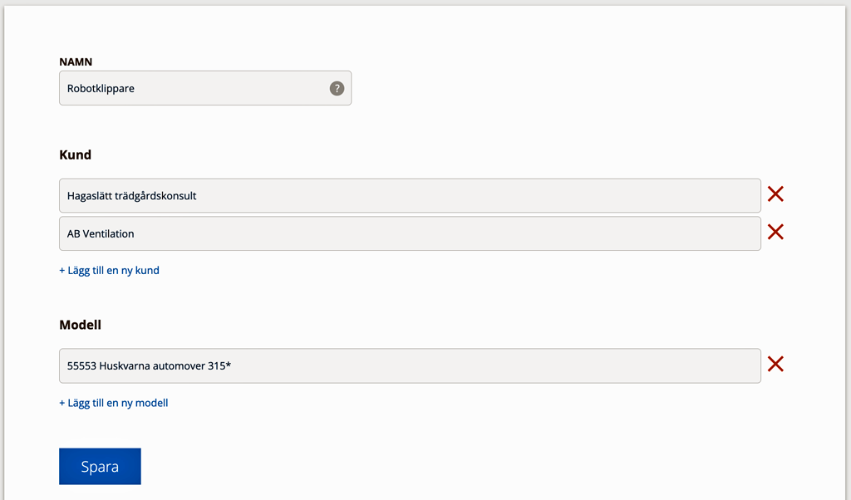This screenshot has width=851, height=500.
Task: Save the form with the Spara button
Action: click(x=100, y=467)
